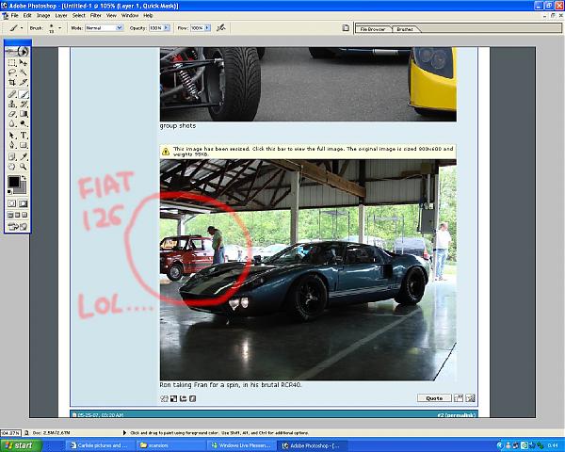Image resolution: width=565 pixels, height=452 pixels.
Task: Select the Dodge tool
Action: 24,123
